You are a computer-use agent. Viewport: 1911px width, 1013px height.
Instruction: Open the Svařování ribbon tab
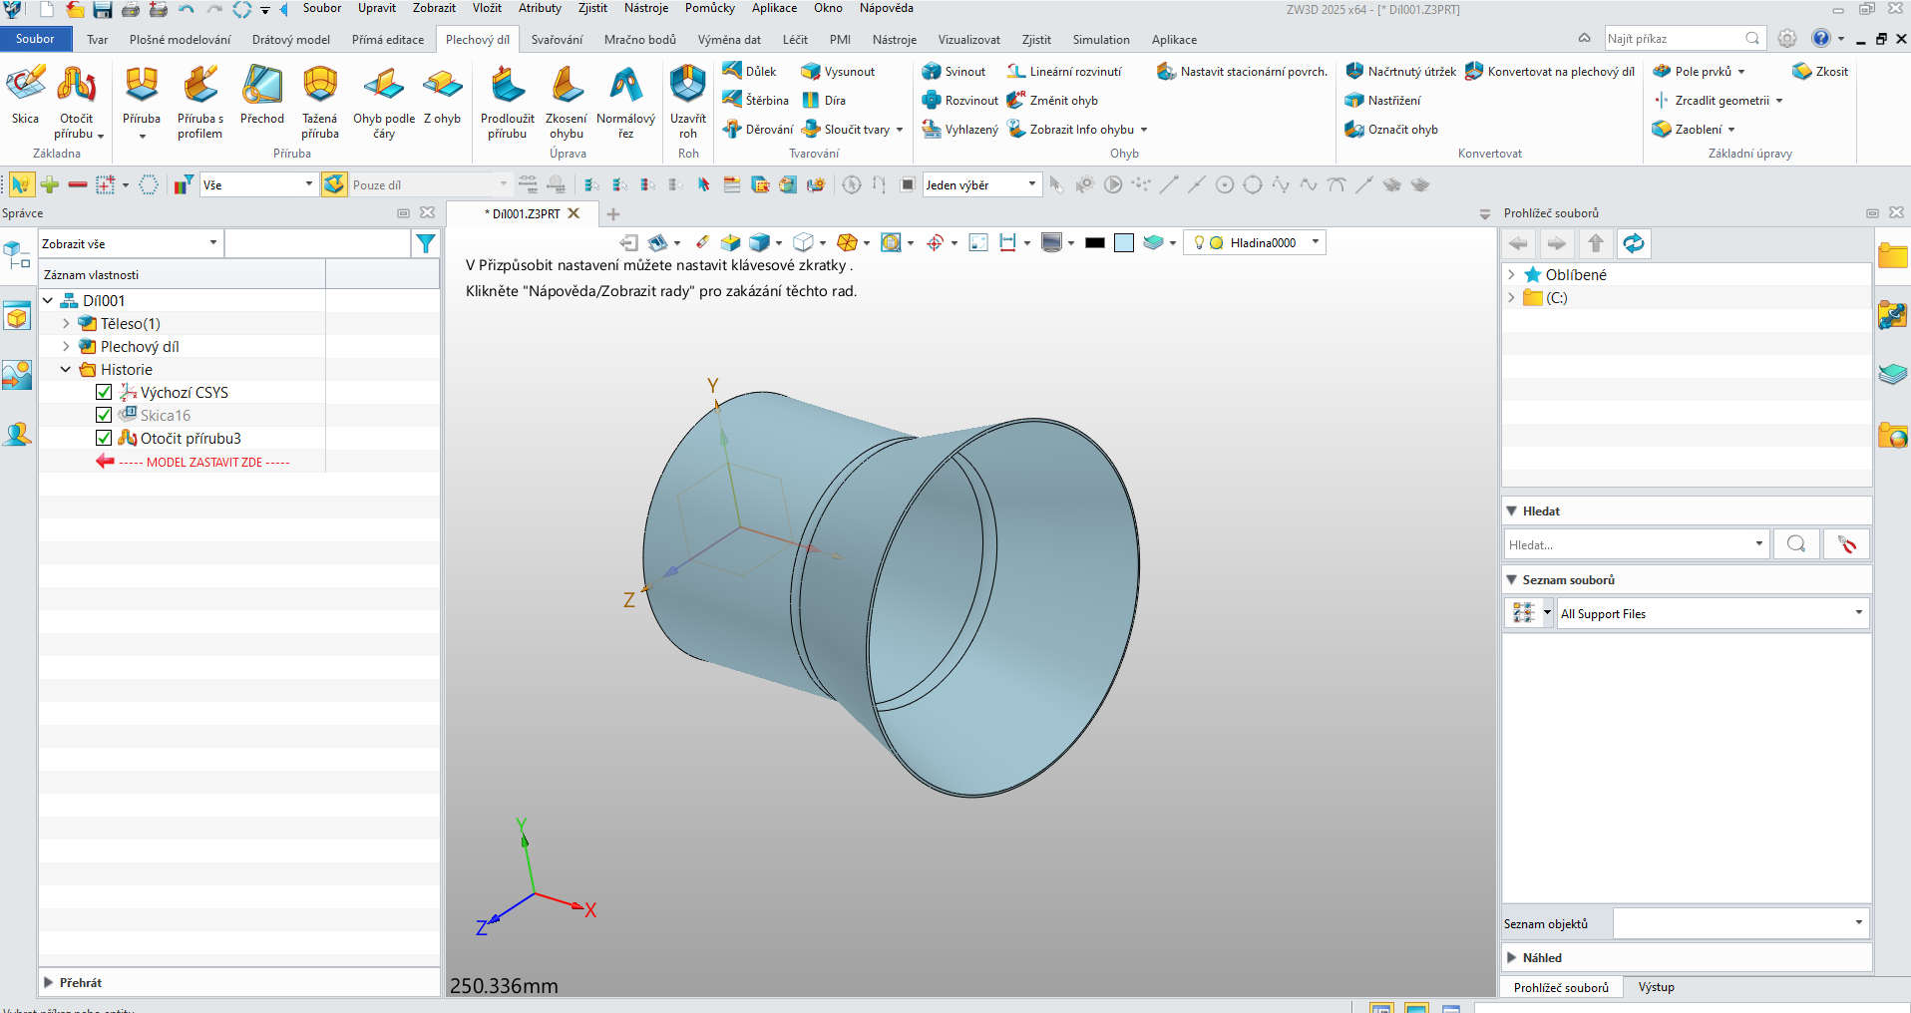557,40
